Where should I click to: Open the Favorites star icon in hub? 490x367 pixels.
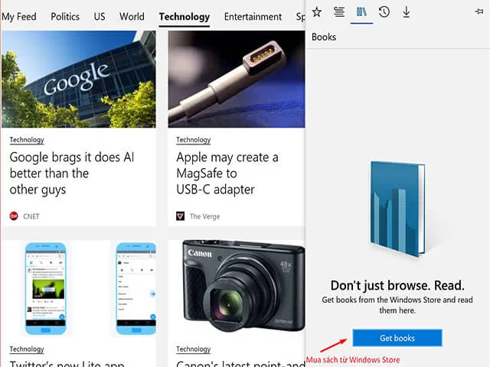coord(316,12)
